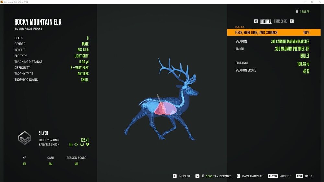The height and width of the screenshot is (182, 324).
Task: Select the Hit Info tab
Action: (266, 21)
